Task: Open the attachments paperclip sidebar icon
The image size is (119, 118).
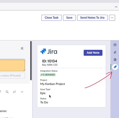Action: pyautogui.click(x=115, y=52)
